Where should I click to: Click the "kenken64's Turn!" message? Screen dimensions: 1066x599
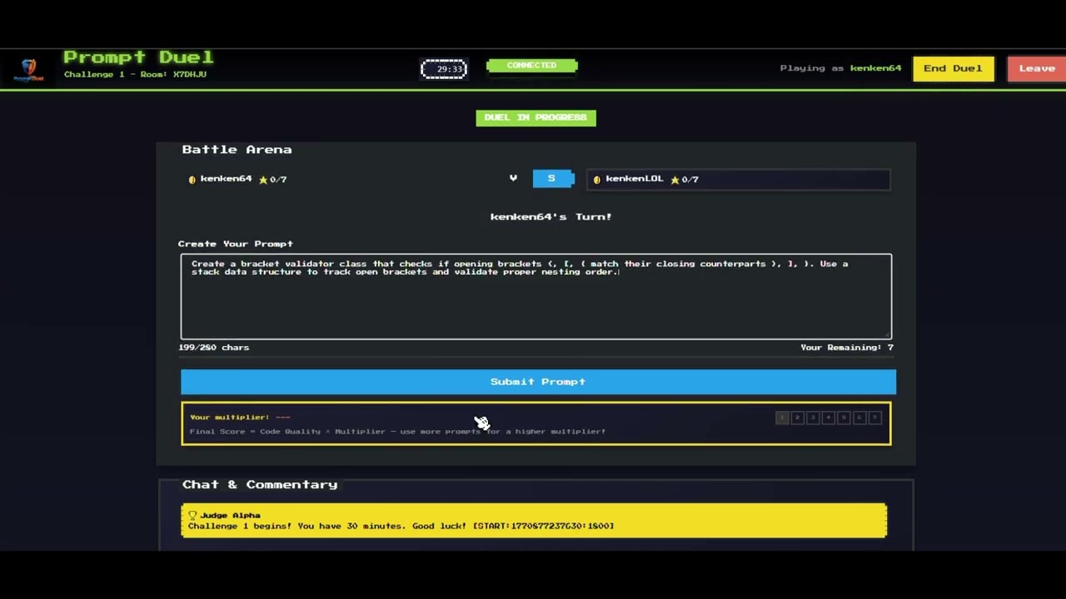point(550,216)
